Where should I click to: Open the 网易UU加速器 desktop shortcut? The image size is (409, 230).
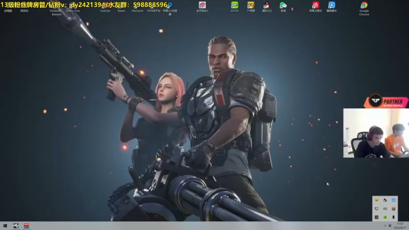point(170,8)
